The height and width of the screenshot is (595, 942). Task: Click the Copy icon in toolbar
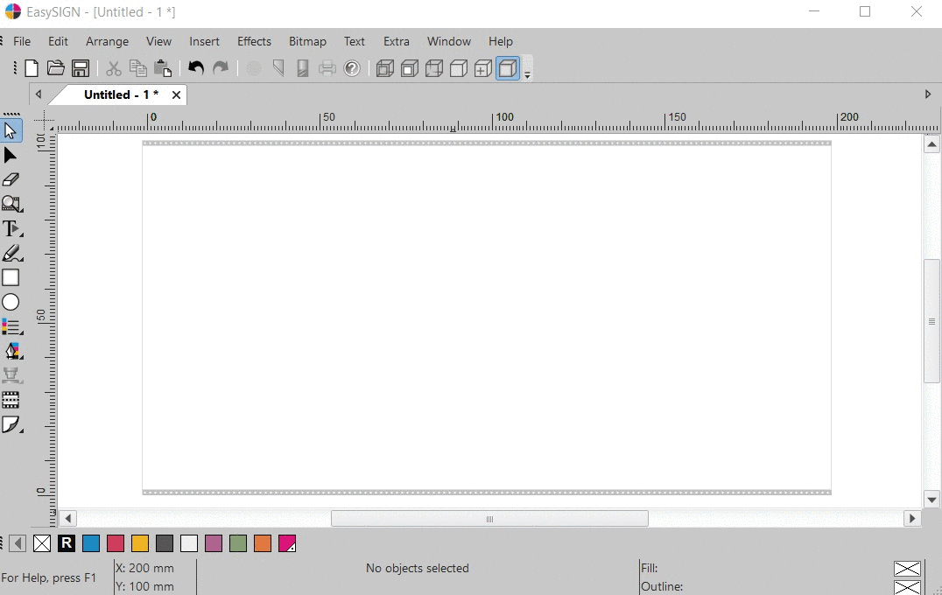pyautogui.click(x=138, y=68)
